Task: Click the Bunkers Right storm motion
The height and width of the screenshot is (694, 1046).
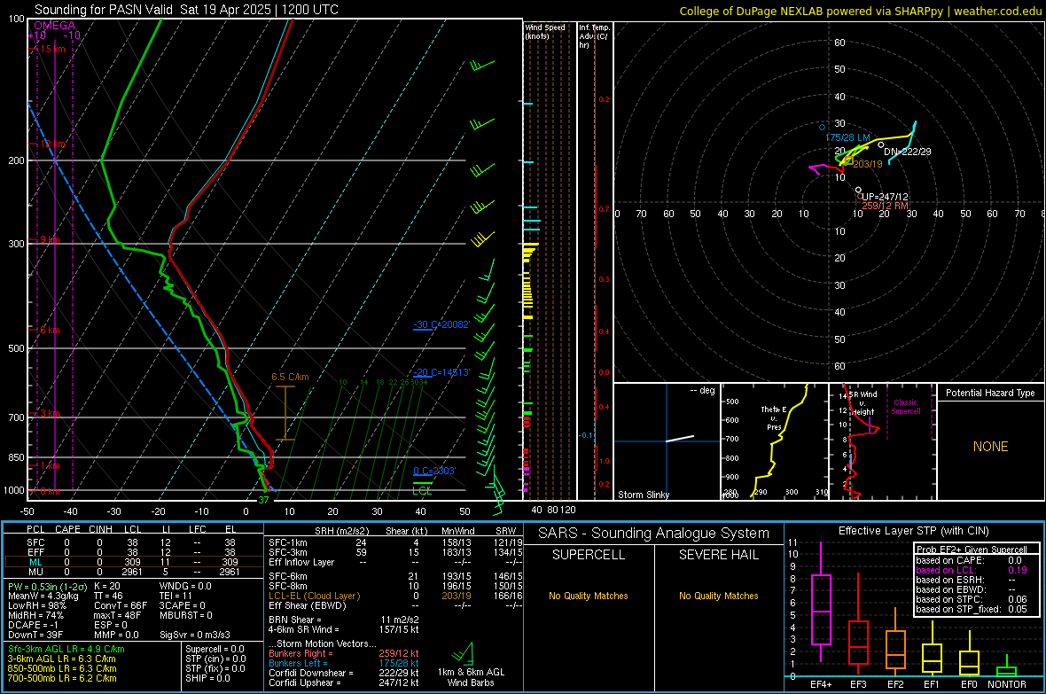Action: pyautogui.click(x=344, y=653)
